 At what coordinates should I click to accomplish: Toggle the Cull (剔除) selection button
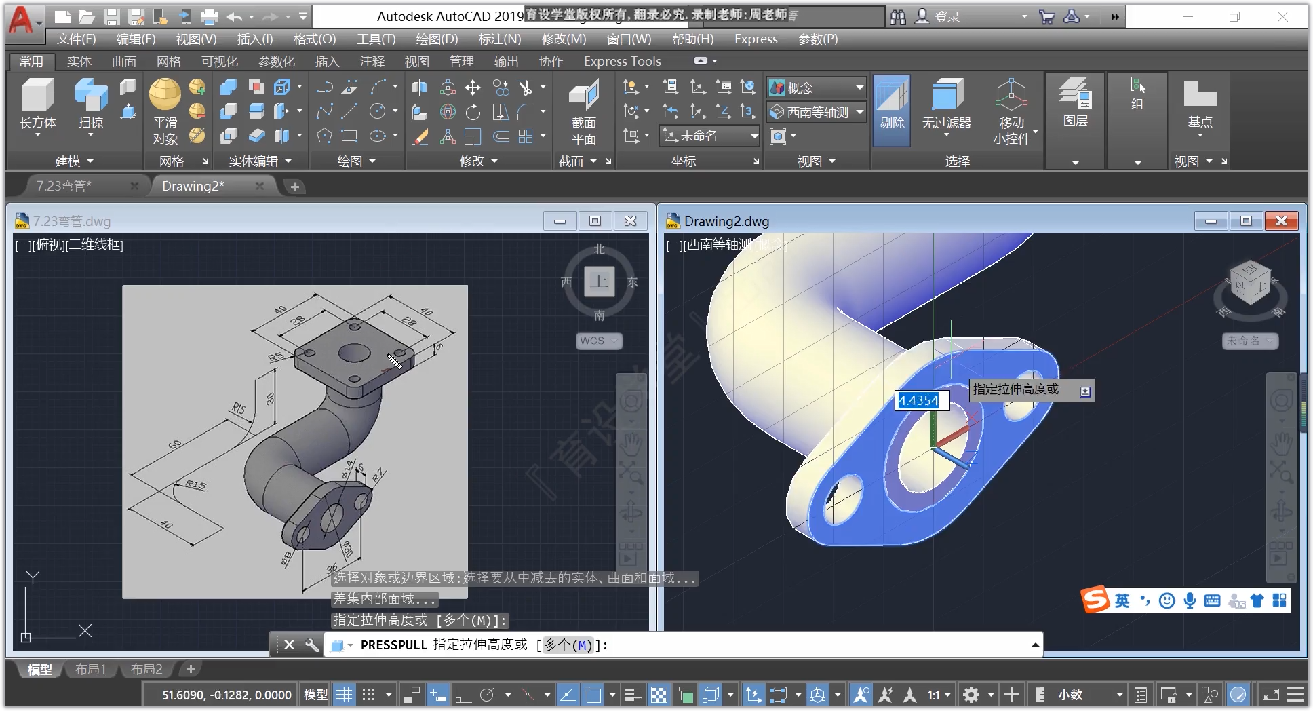pos(892,109)
